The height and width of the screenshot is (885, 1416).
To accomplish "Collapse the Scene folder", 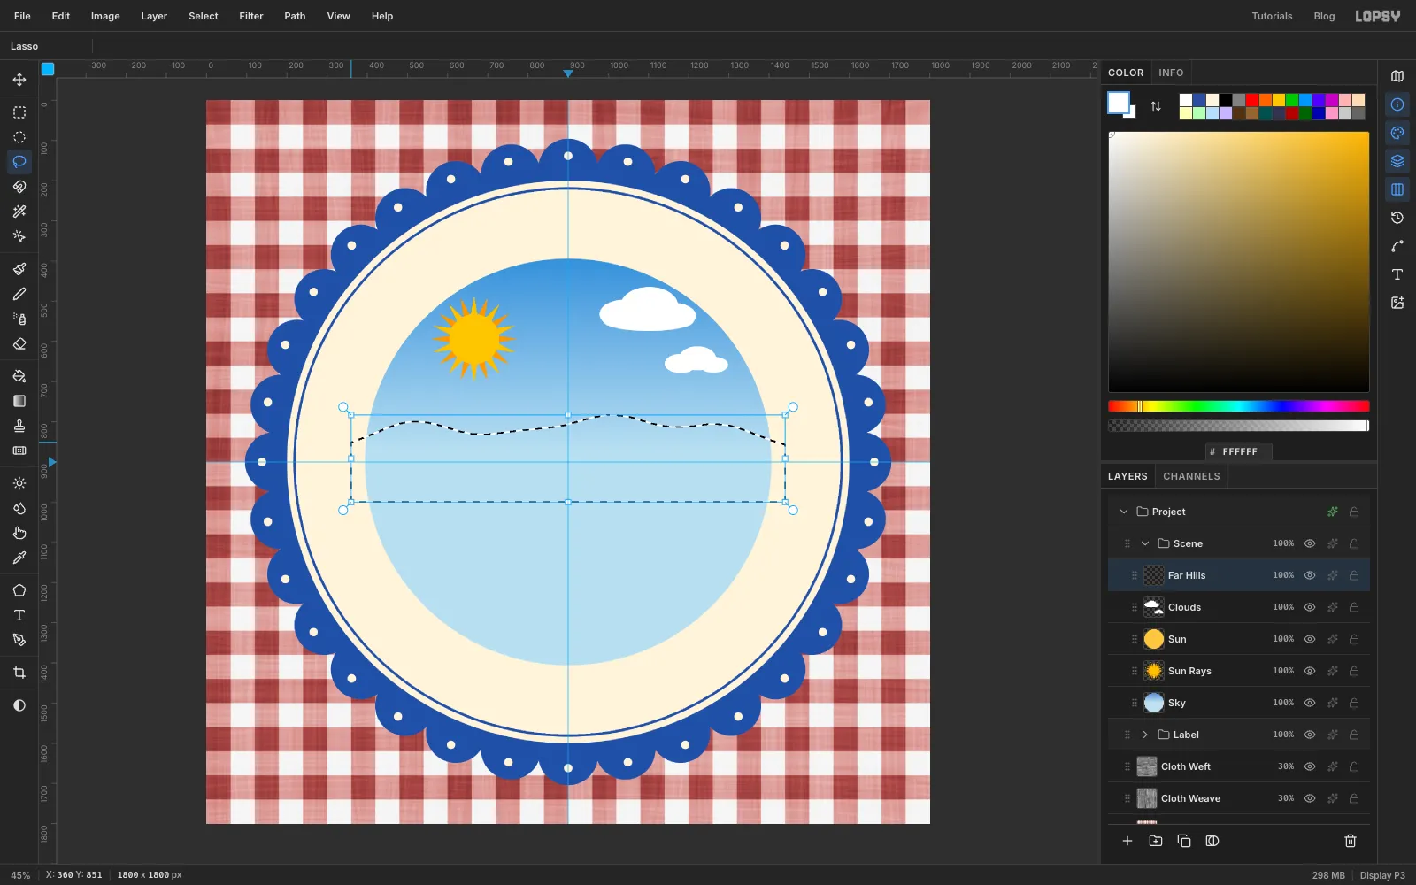I will point(1145,543).
